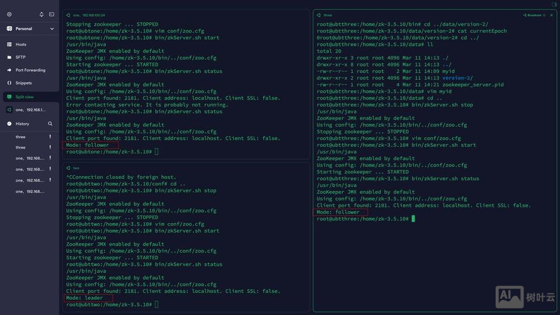Viewport: 560px width, 315px height.
Task: Select first 'three' history entry
Action: tap(21, 137)
